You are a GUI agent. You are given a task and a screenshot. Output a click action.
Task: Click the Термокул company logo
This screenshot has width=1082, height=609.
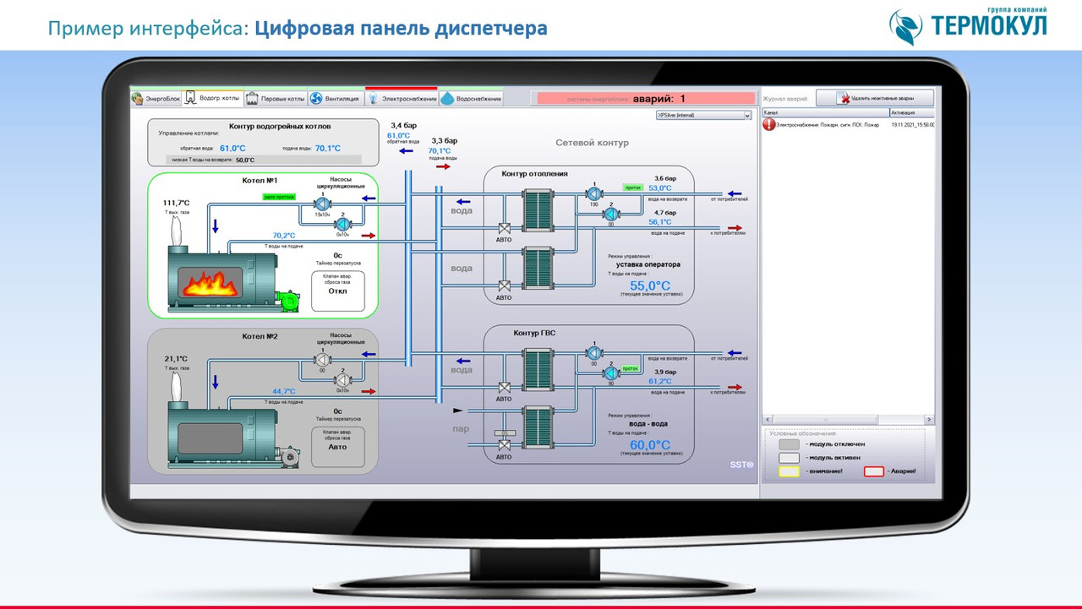coord(967,25)
